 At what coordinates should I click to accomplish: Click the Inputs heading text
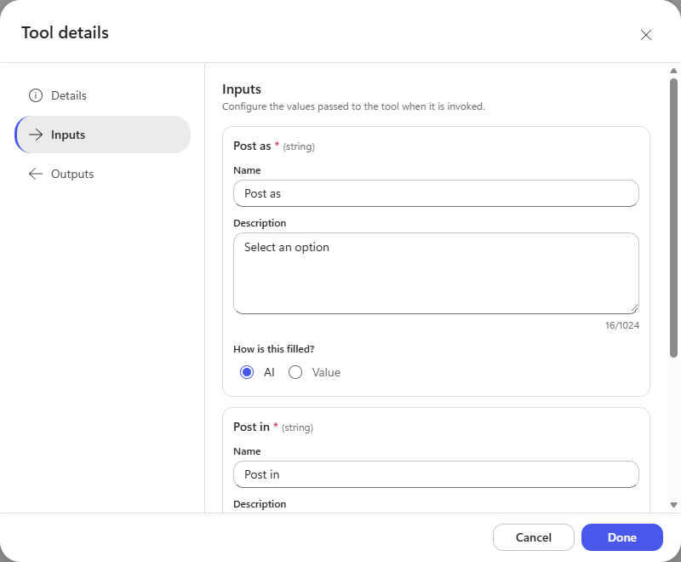tap(242, 89)
